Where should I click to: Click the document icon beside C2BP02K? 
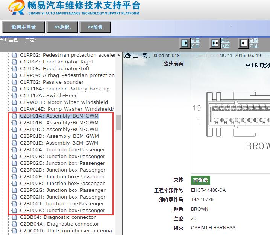(x=15, y=211)
